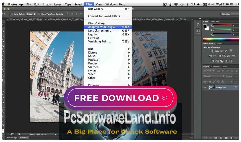Switch to the Channels tab
This screenshot has height=142, width=241.
[x=215, y=67]
